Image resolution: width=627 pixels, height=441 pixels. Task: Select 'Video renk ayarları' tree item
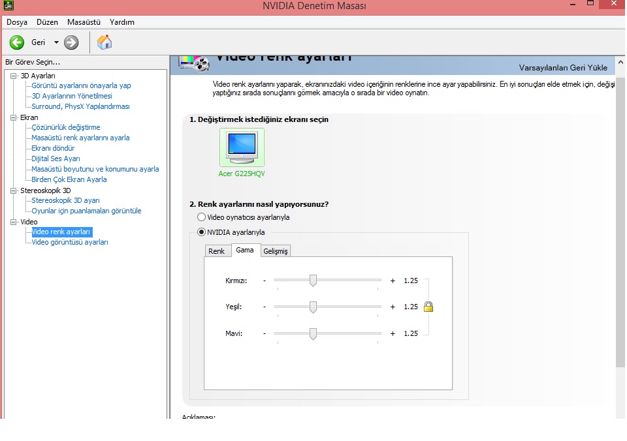(x=61, y=232)
